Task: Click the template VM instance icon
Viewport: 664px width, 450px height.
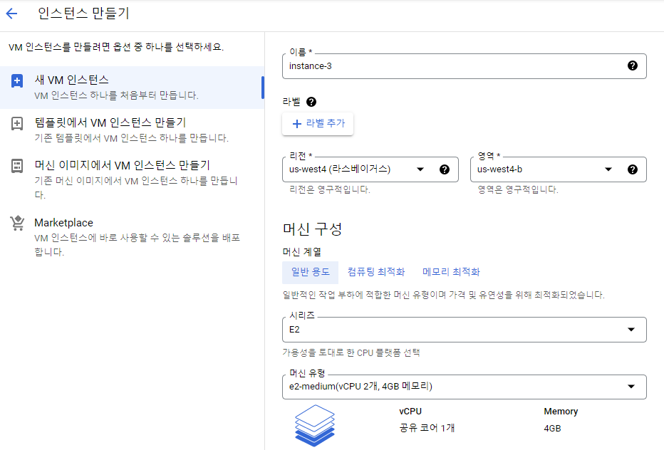Action: click(x=17, y=124)
